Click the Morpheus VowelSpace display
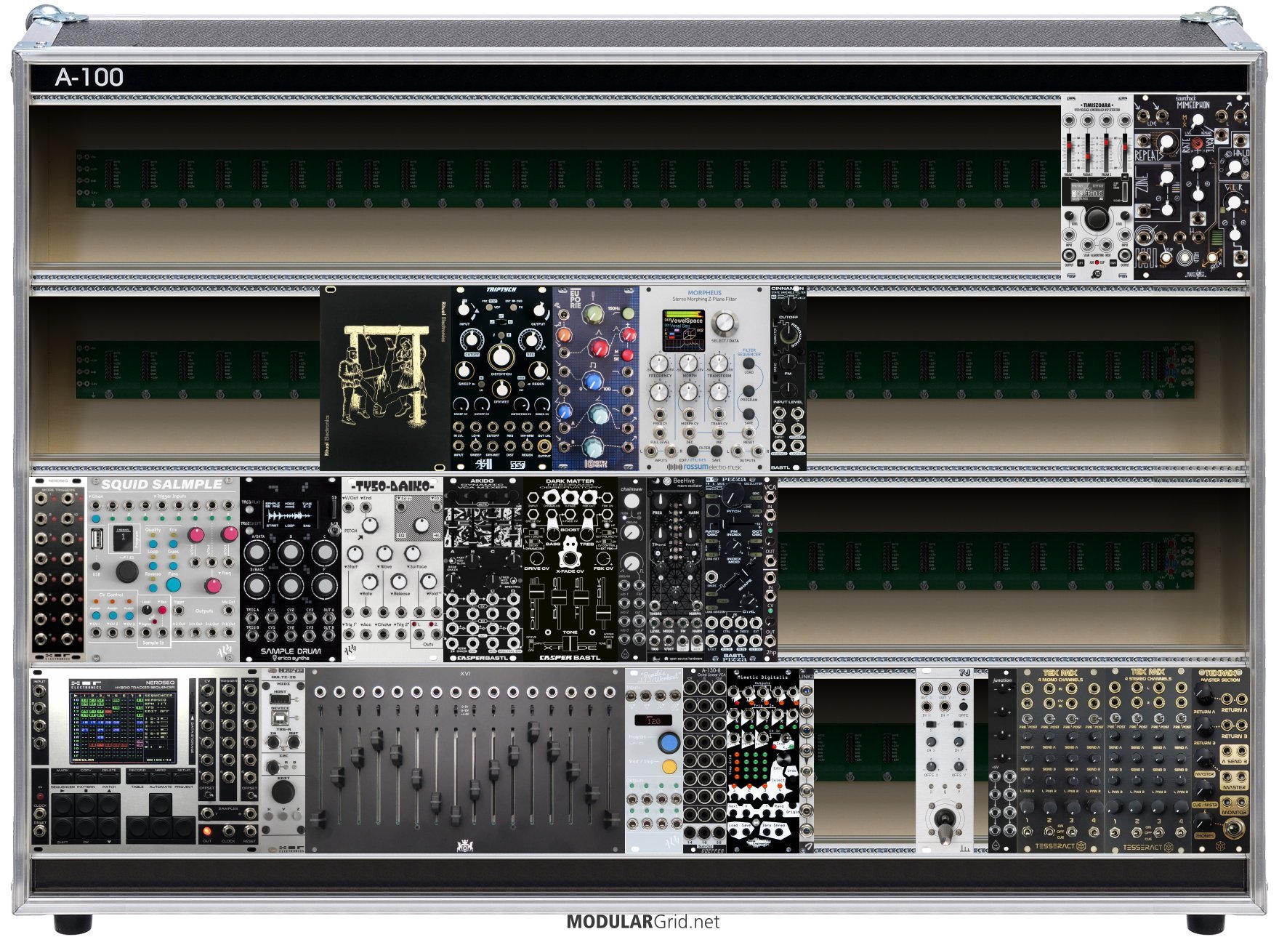This screenshot has height=937, width=1287. (x=684, y=329)
